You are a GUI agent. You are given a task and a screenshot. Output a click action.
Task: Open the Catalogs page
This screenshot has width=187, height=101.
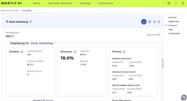85,3
